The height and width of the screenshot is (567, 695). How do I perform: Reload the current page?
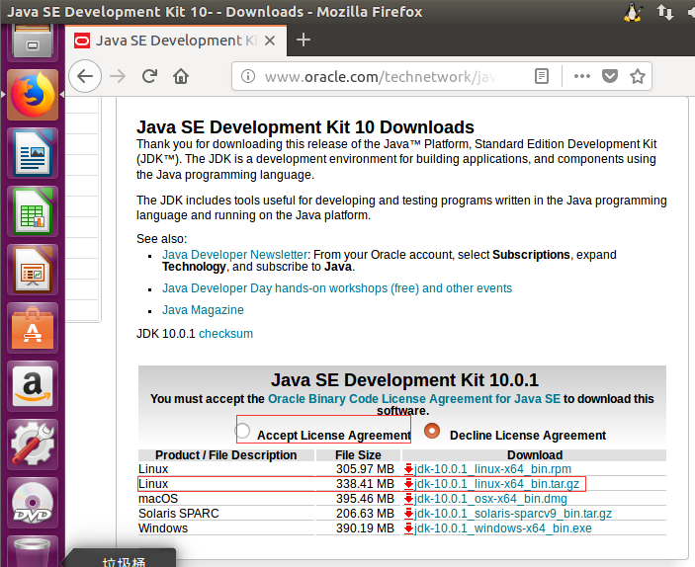pyautogui.click(x=149, y=76)
